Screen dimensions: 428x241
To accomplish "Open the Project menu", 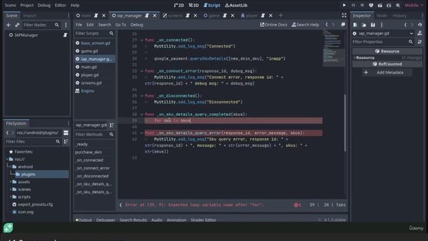I will pyautogui.click(x=27, y=5).
